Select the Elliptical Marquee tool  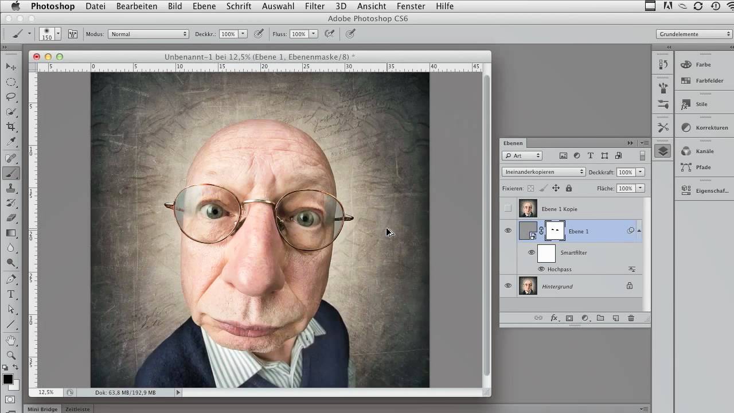[x=11, y=82]
